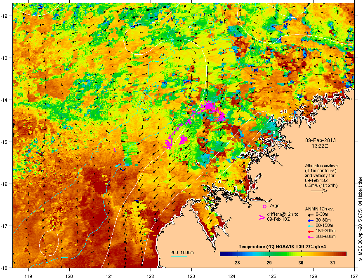Click longitude axis label 124
Screen dimensions: 363x280
point(232,276)
